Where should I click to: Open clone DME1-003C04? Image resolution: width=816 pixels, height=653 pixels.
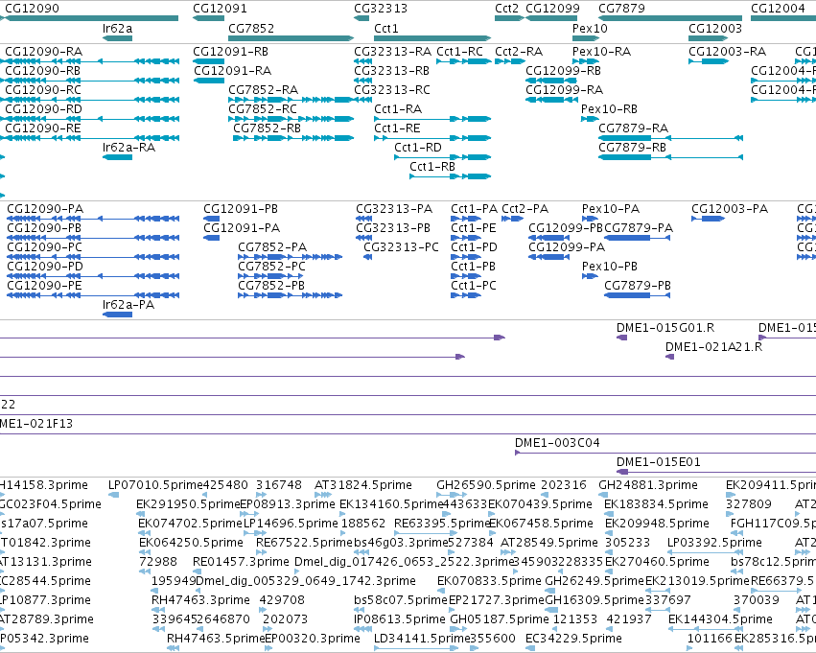557,443
